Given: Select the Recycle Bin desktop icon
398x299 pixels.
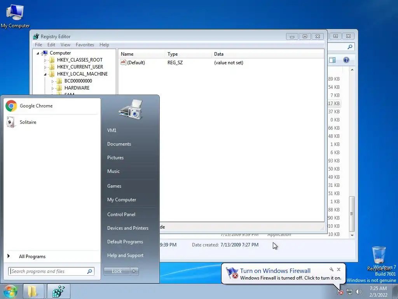Looking at the screenshot, I should tap(379, 258).
